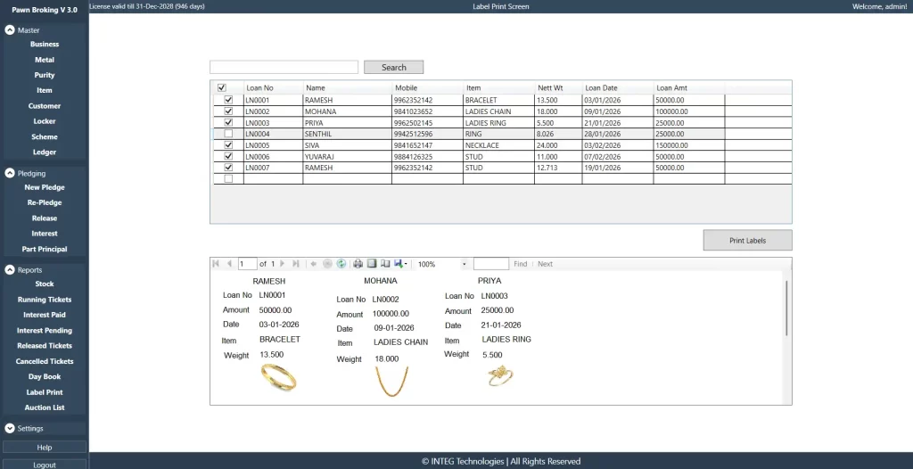Click the ring image on PRIYA label
Viewport: 913px width, 469px height.
click(x=501, y=375)
